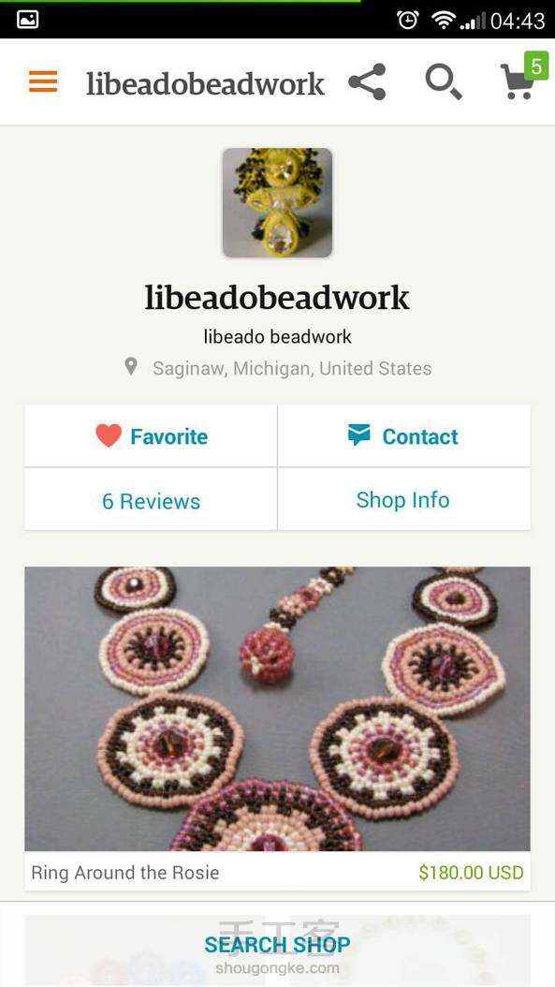Open the 6 Reviews section
The image size is (555, 987).
point(151,501)
